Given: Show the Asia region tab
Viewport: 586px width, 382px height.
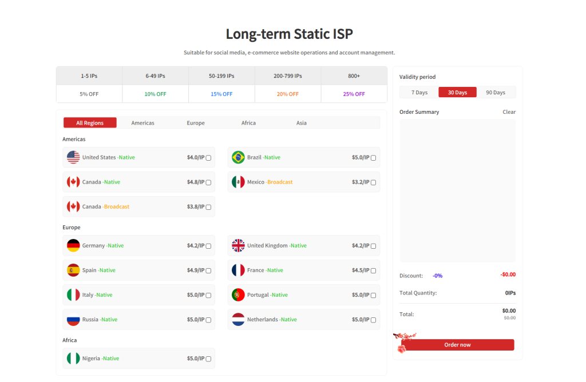Looking at the screenshot, I should pyautogui.click(x=301, y=123).
